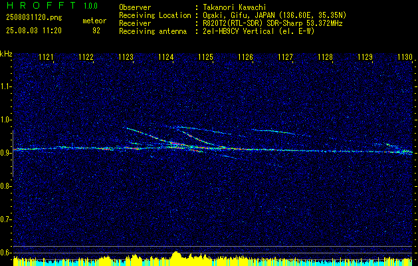Viewport: 418px width, 266px height.
Task: Click the 1.0 frequency axis label
Action: pos(5,120)
